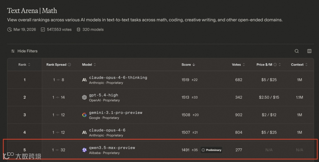This screenshot has height=162, width=319.
Task: Click score 1491 of qwen3.5-max-preview
Action: click(x=185, y=150)
